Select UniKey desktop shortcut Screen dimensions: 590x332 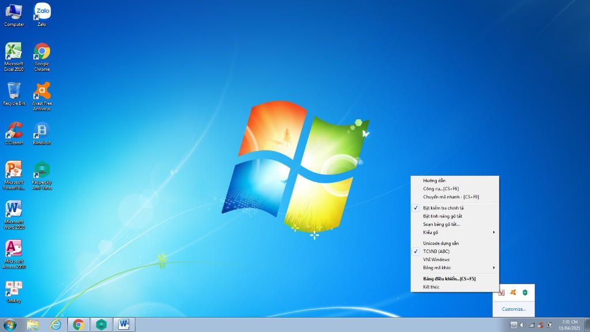coord(14,292)
